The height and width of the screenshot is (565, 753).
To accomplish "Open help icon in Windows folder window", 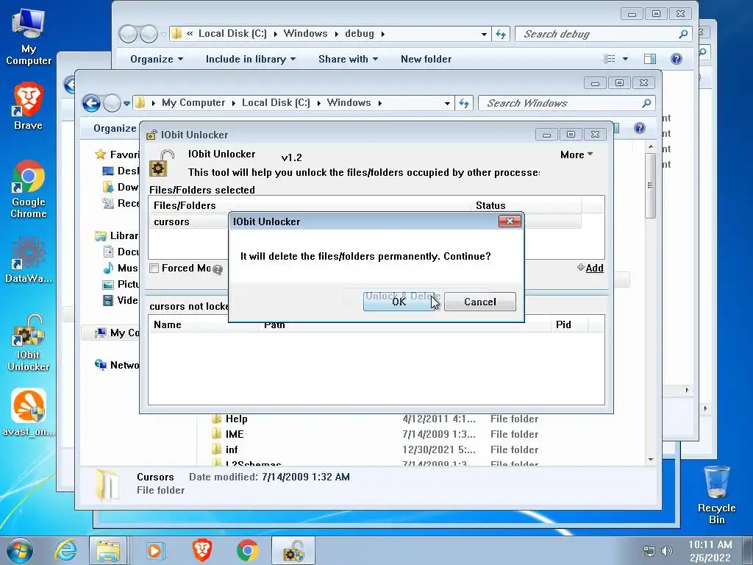I will pos(639,128).
